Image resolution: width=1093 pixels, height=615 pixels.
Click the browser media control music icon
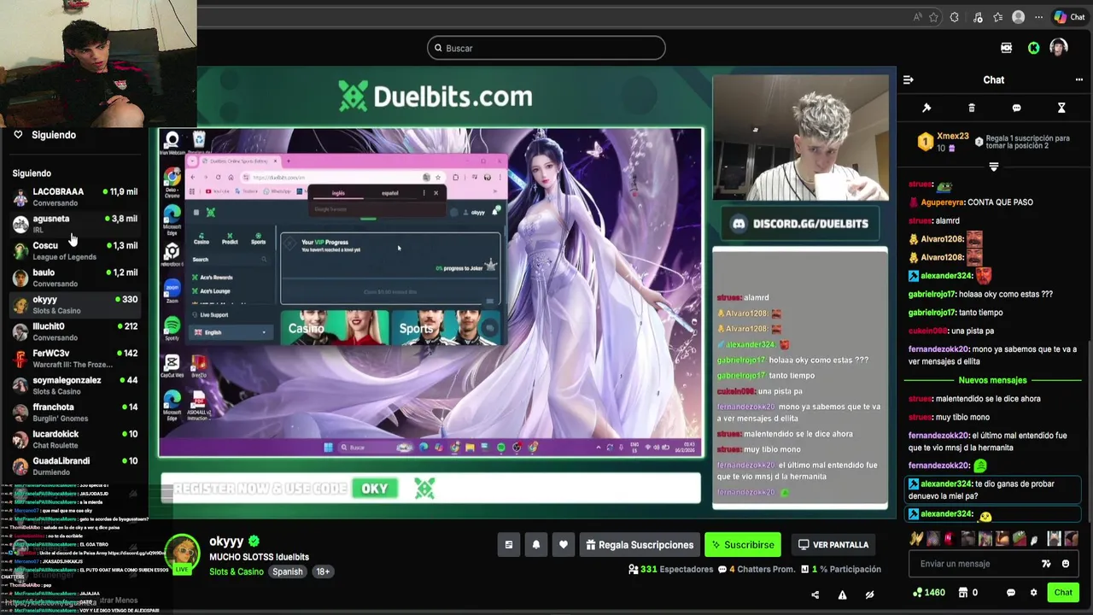[x=978, y=17]
